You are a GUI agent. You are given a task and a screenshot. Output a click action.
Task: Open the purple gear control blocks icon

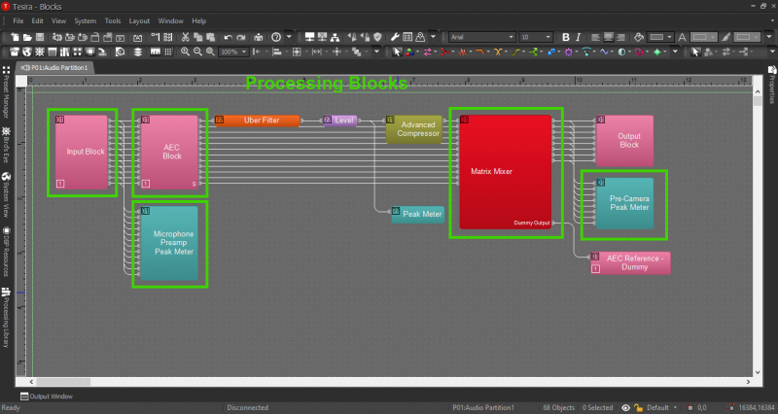coord(569,52)
